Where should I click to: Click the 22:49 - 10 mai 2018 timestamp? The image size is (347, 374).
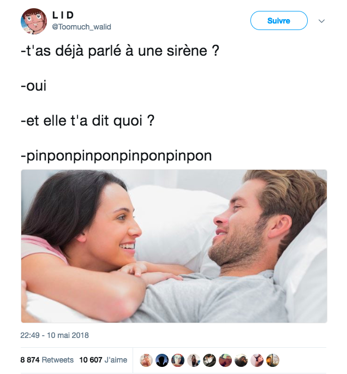55,335
